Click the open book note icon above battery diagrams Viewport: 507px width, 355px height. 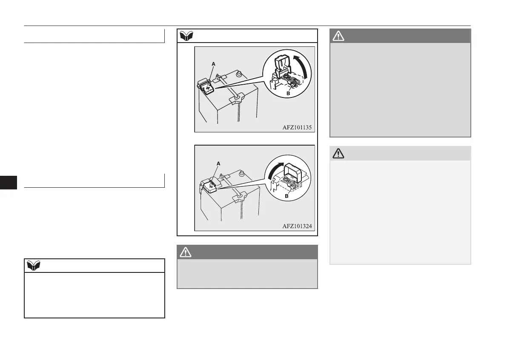[x=186, y=36]
